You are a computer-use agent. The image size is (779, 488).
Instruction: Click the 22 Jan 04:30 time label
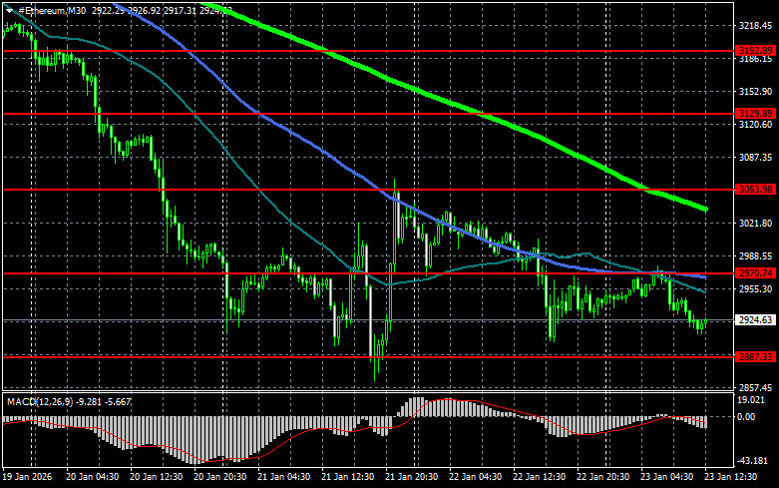click(x=476, y=477)
